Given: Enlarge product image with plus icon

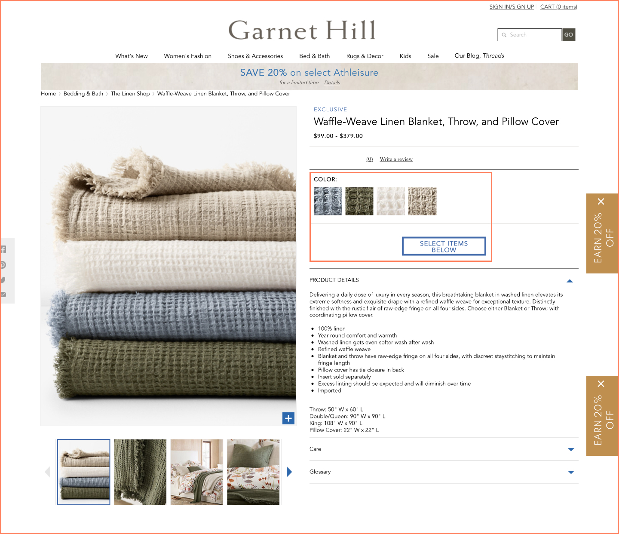Looking at the screenshot, I should (x=288, y=418).
